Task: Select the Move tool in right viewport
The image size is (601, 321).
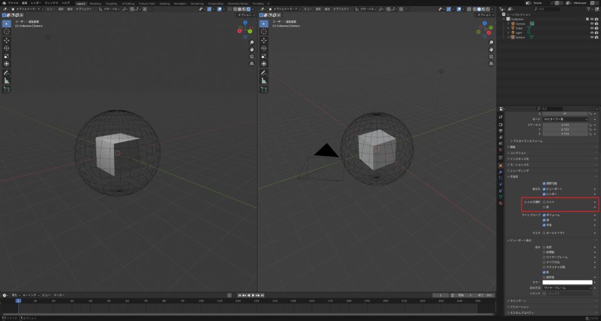Action: click(264, 40)
